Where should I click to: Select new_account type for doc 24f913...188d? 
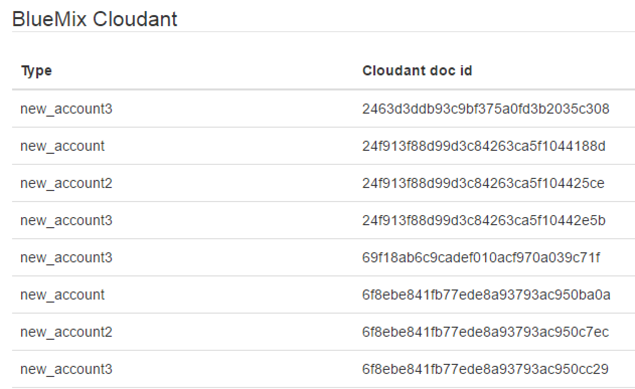point(62,146)
